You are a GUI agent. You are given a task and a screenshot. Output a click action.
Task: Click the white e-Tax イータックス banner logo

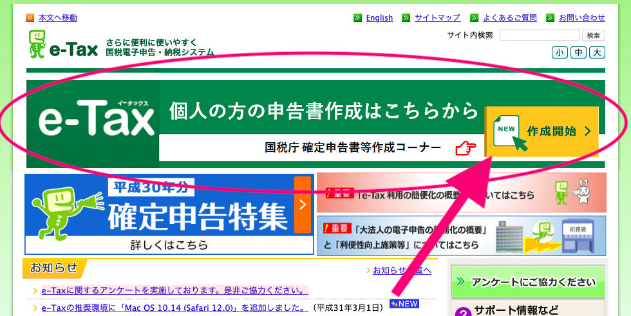coord(97,118)
